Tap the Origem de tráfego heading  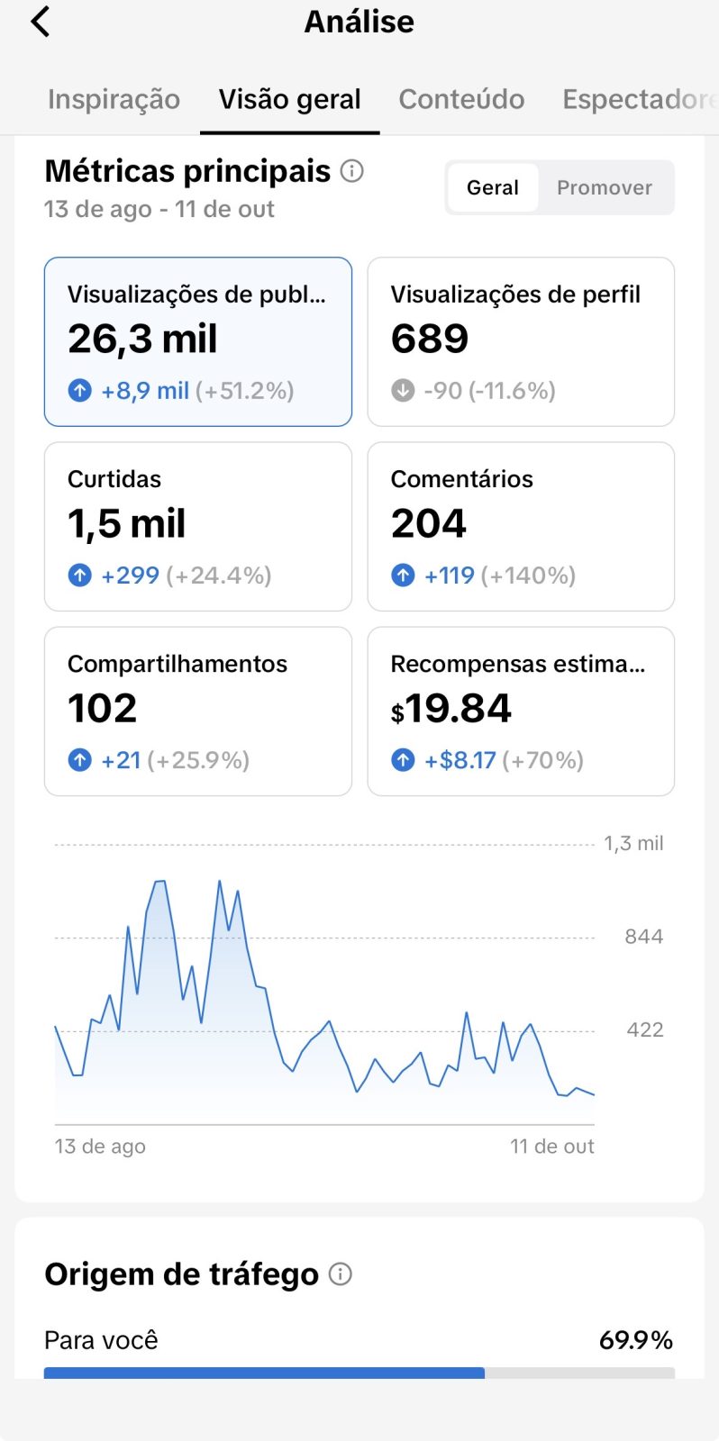[x=181, y=1274]
